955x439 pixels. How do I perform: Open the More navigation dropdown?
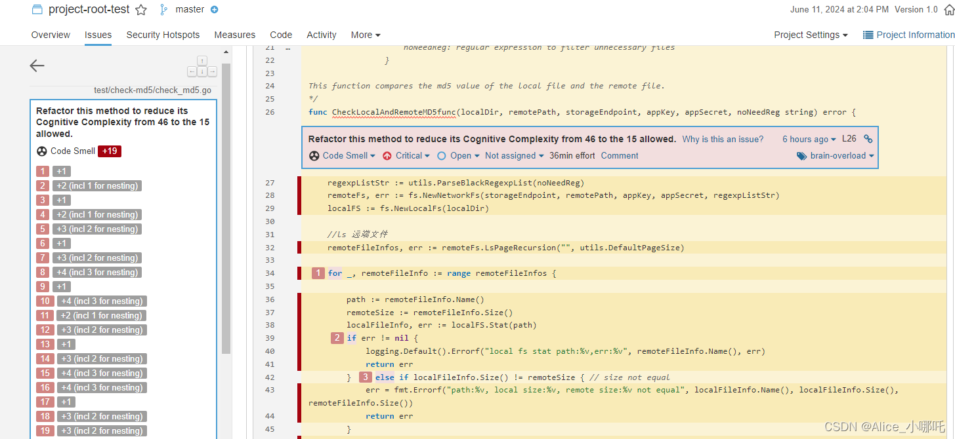366,35
